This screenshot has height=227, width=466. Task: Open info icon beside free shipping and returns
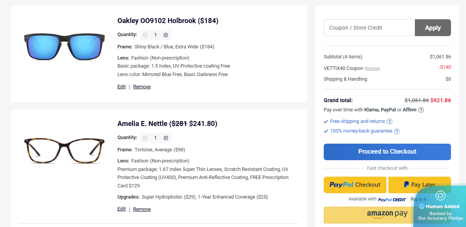point(389,122)
